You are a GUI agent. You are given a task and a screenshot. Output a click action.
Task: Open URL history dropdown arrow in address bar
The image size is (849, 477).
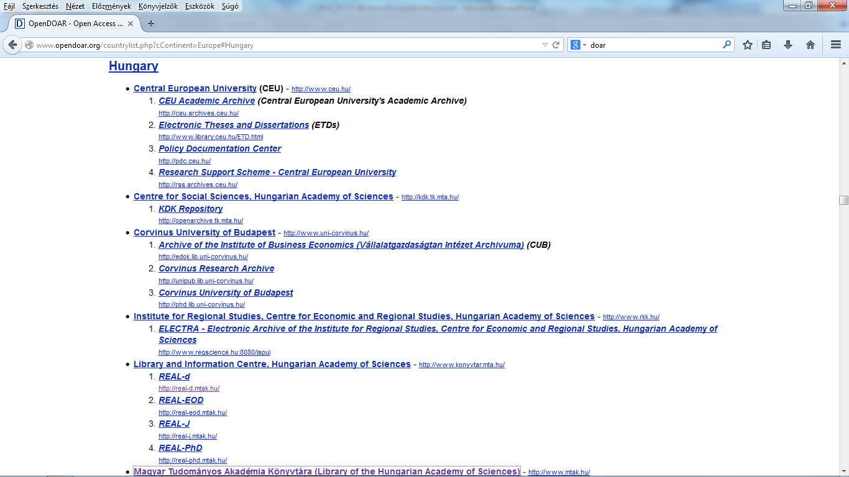(x=545, y=45)
